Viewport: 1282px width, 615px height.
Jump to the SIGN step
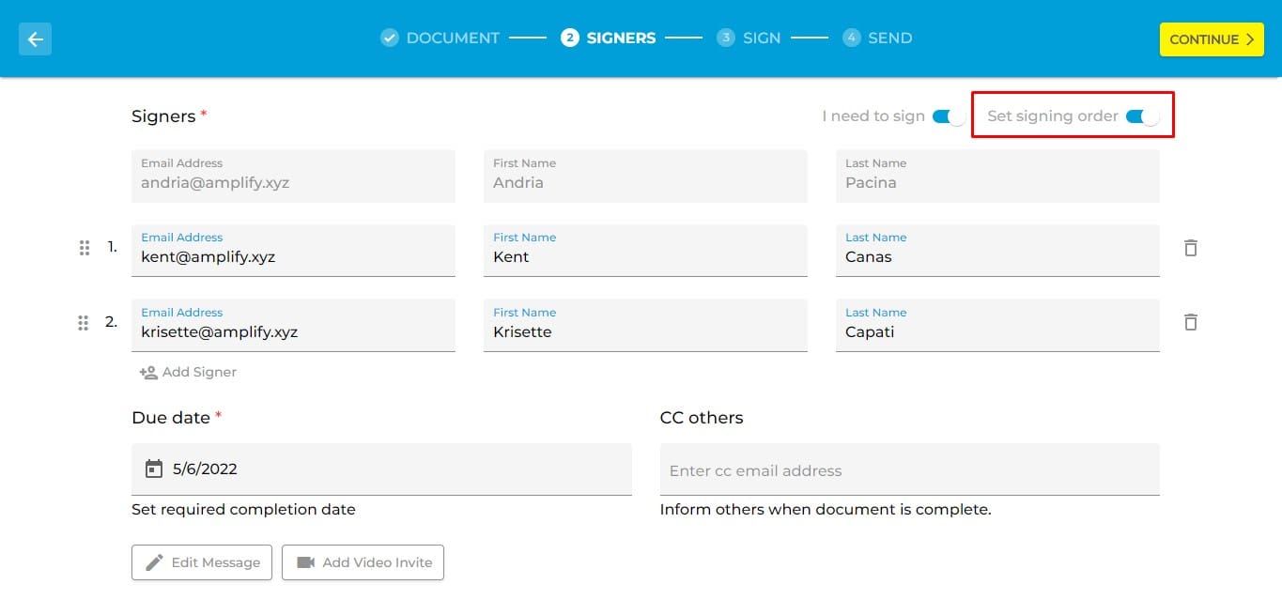[x=762, y=38]
